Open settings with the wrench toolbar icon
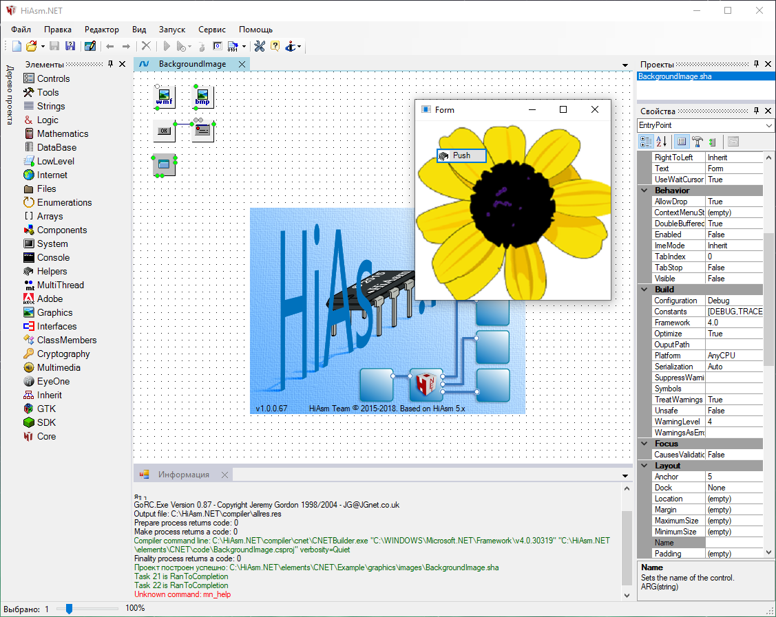The image size is (776, 617). pos(260,46)
